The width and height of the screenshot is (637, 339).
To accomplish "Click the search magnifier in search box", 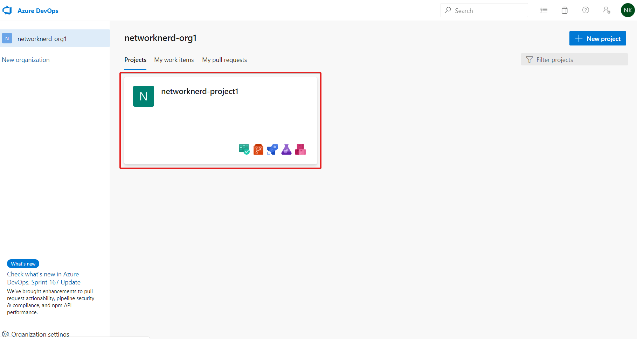I will click(448, 10).
